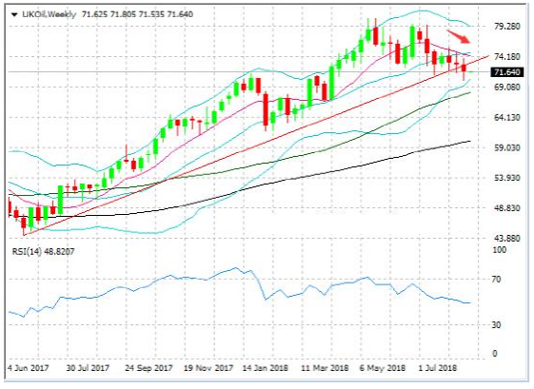534x389 pixels.
Task: Select the price scale value 79.280
Action: tap(507, 27)
